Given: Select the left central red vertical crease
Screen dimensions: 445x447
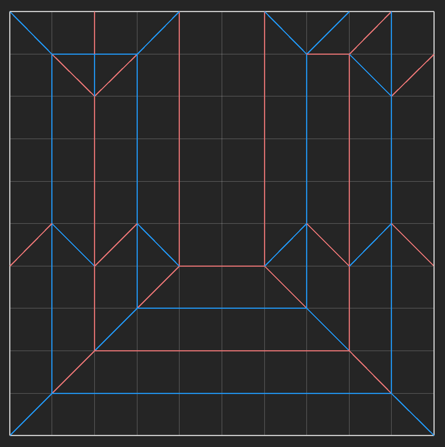Looking at the screenshot, I should (x=179, y=138).
